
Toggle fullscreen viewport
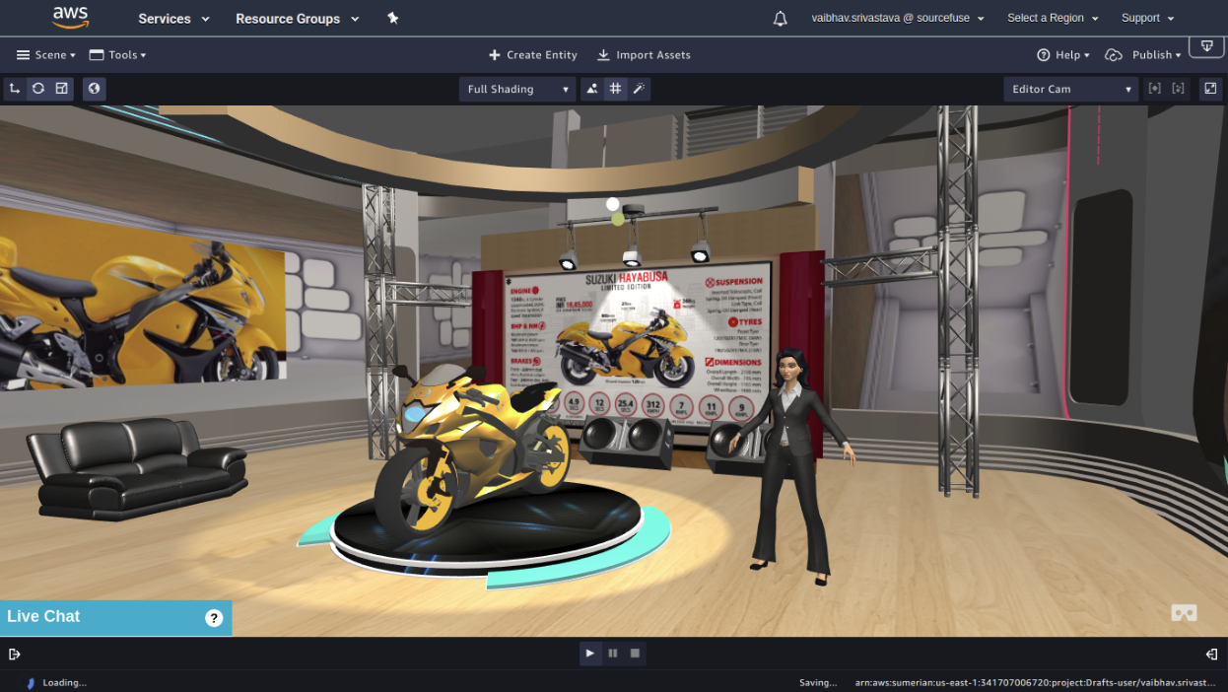pyautogui.click(x=1211, y=89)
